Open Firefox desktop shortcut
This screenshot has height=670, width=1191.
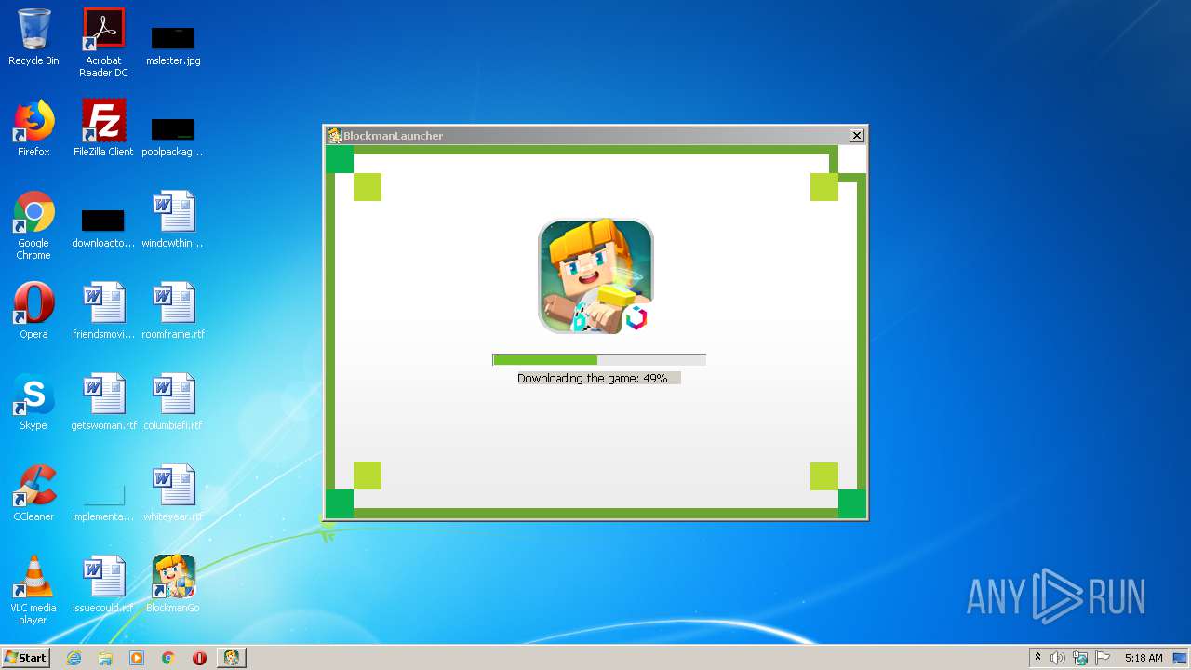pos(33,128)
